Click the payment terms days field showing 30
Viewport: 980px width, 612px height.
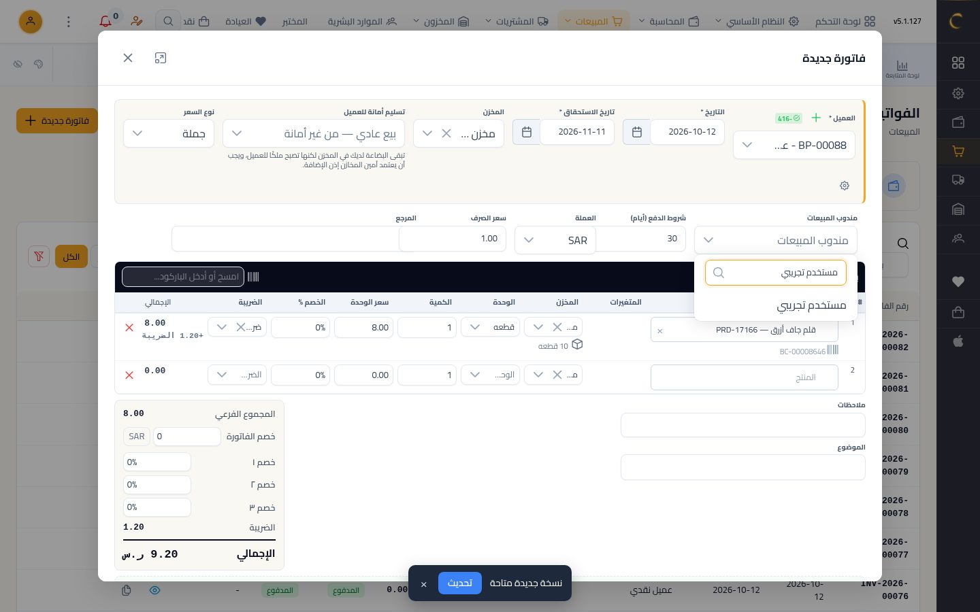coord(641,239)
